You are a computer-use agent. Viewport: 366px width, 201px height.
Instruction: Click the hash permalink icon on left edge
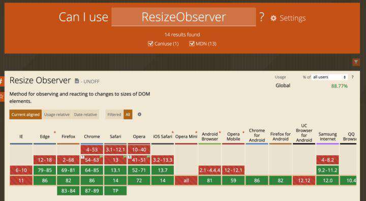coord(2,81)
